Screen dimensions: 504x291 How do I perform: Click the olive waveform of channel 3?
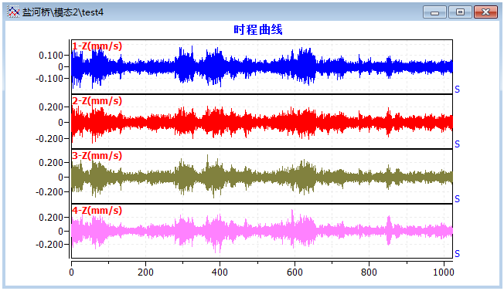(261, 177)
